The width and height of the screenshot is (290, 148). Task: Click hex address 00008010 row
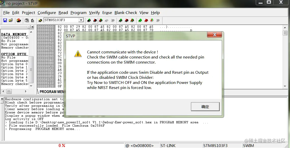(x=45, y=30)
